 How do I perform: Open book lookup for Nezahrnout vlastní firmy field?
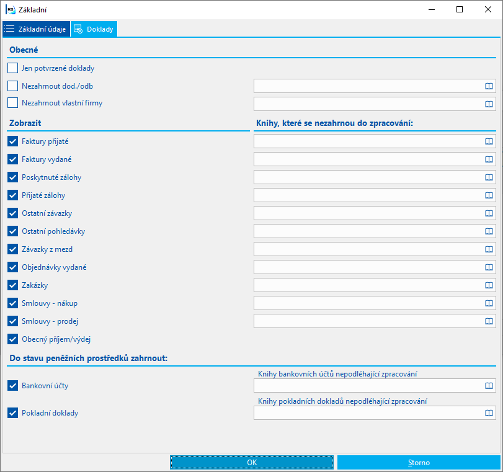pos(489,104)
